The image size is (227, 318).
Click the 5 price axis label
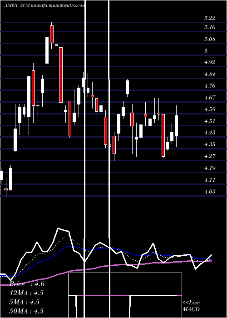[206, 50]
